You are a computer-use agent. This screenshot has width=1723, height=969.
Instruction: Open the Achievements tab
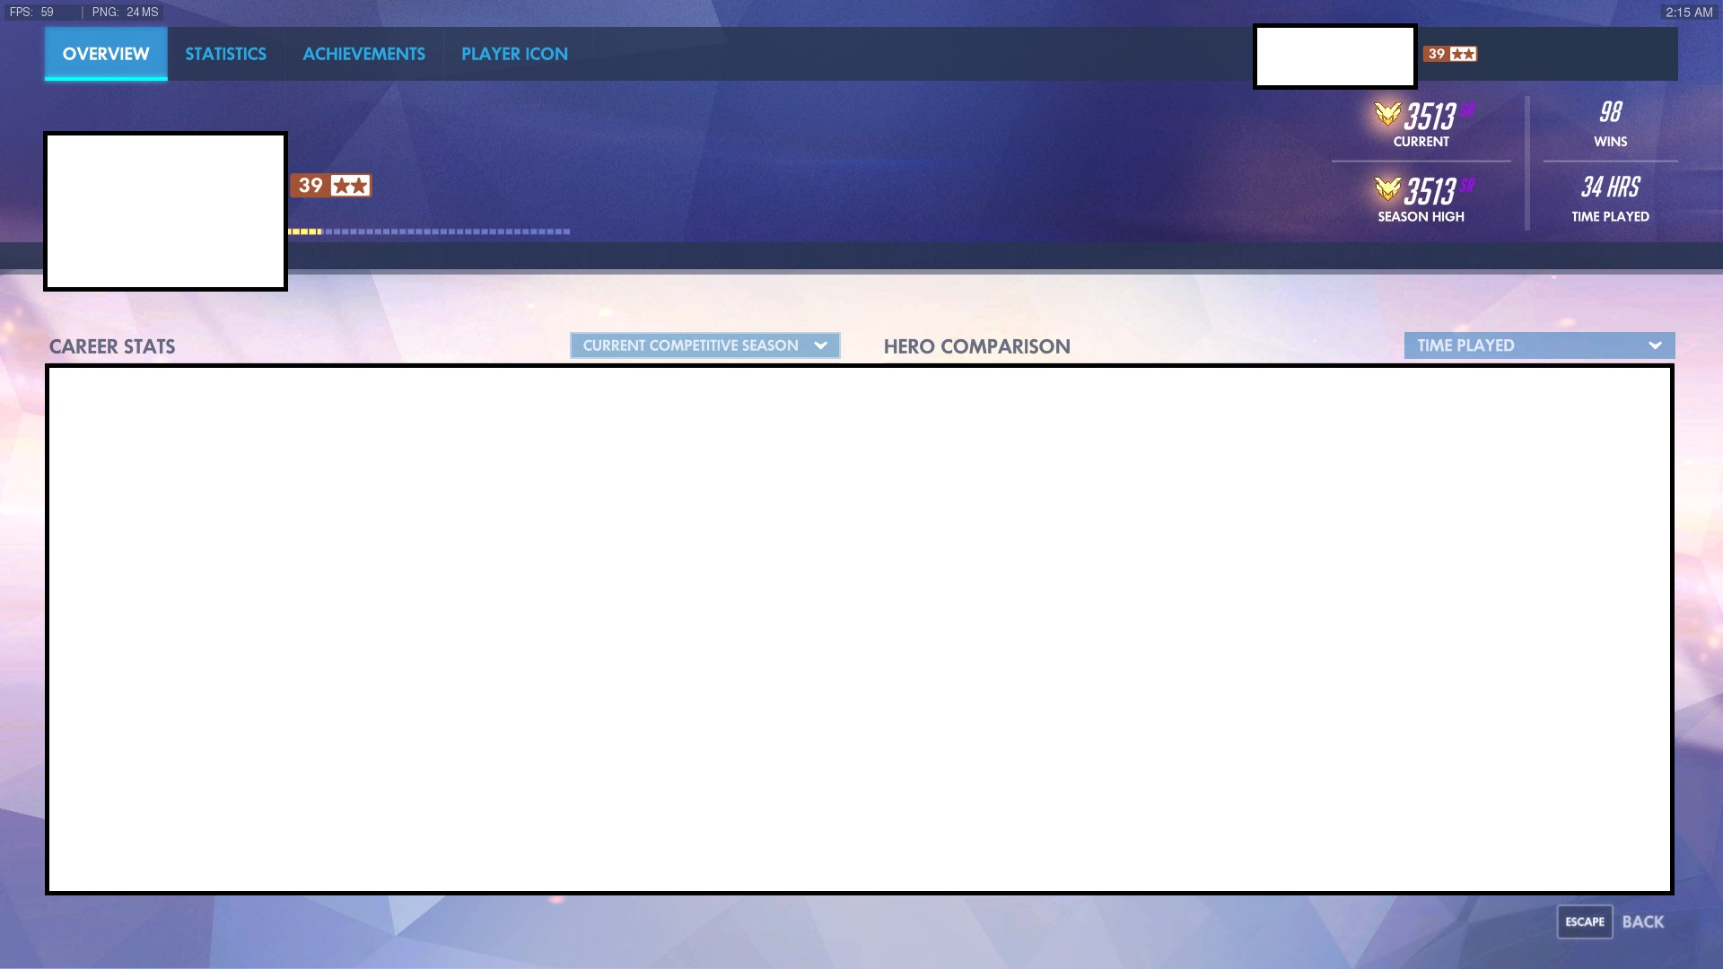363,54
